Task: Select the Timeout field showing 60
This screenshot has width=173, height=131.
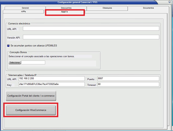Action: (128, 84)
